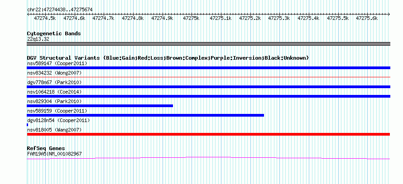
Task: Open variant dgv778n67 (Park2010) label
Action: pyautogui.click(x=54, y=82)
